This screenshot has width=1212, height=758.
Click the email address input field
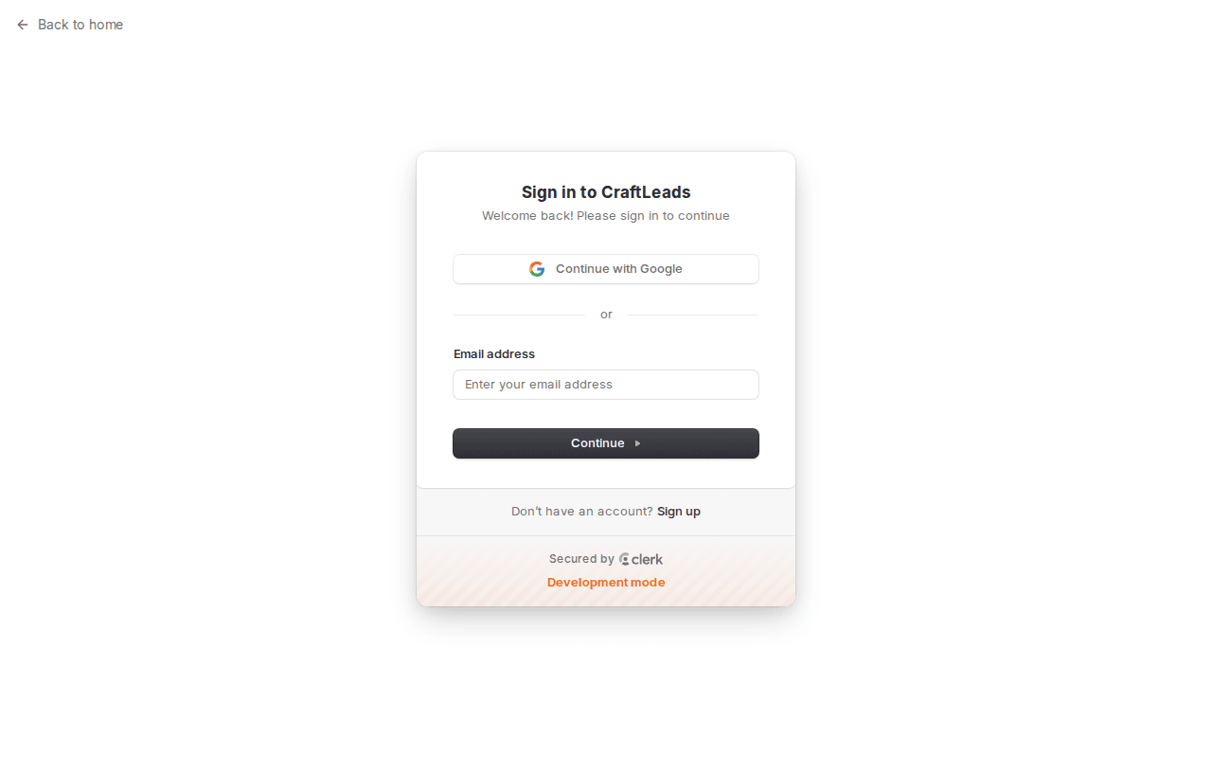[606, 385]
